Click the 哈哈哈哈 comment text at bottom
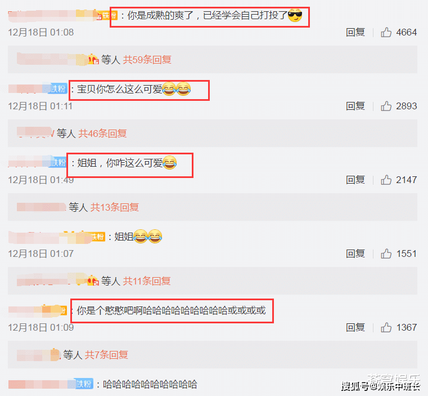428x396 pixels. 150,384
